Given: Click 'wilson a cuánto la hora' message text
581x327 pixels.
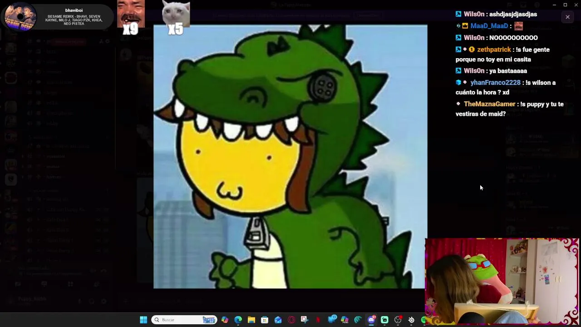Looking at the screenshot, I should point(506,87).
